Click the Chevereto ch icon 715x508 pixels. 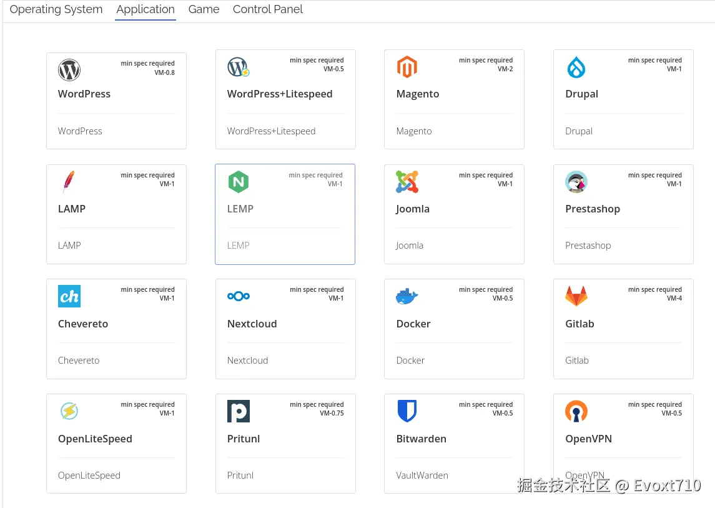(69, 296)
